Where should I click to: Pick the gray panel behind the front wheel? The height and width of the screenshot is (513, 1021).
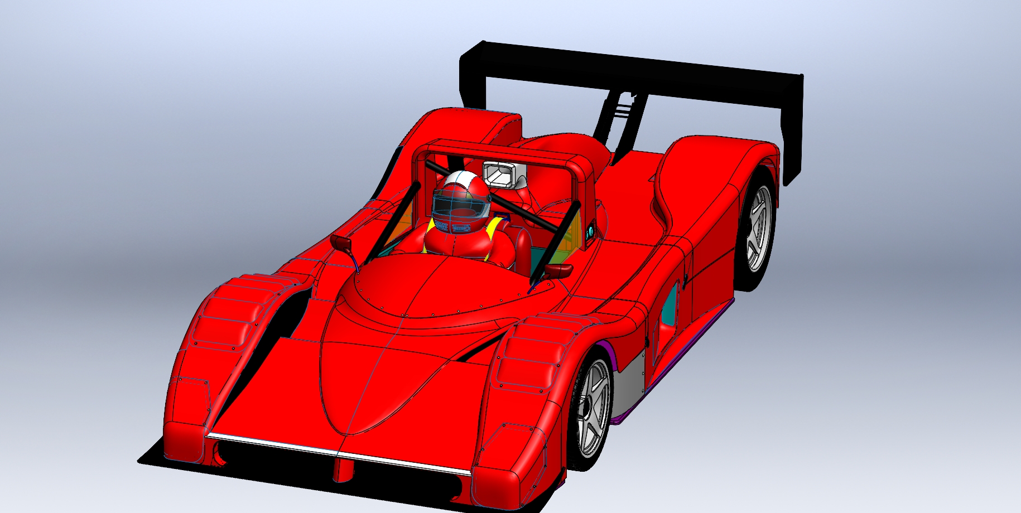pyautogui.click(x=629, y=379)
